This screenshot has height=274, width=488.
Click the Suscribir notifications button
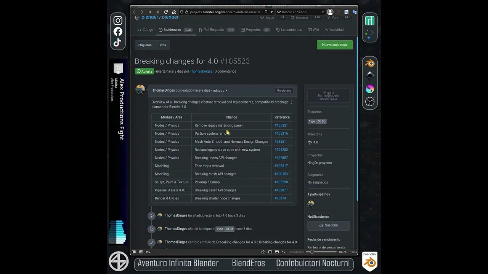(x=329, y=225)
